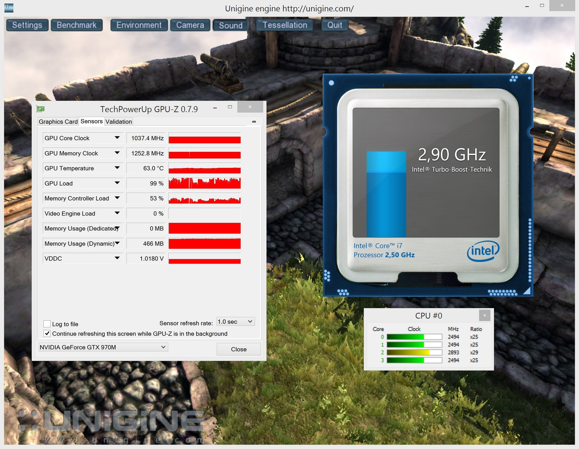Enable the Log to file checkbox

[47, 324]
